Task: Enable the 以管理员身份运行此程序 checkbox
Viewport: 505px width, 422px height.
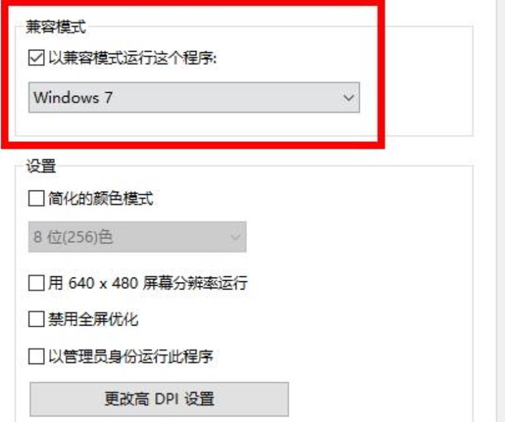Action: click(36, 356)
